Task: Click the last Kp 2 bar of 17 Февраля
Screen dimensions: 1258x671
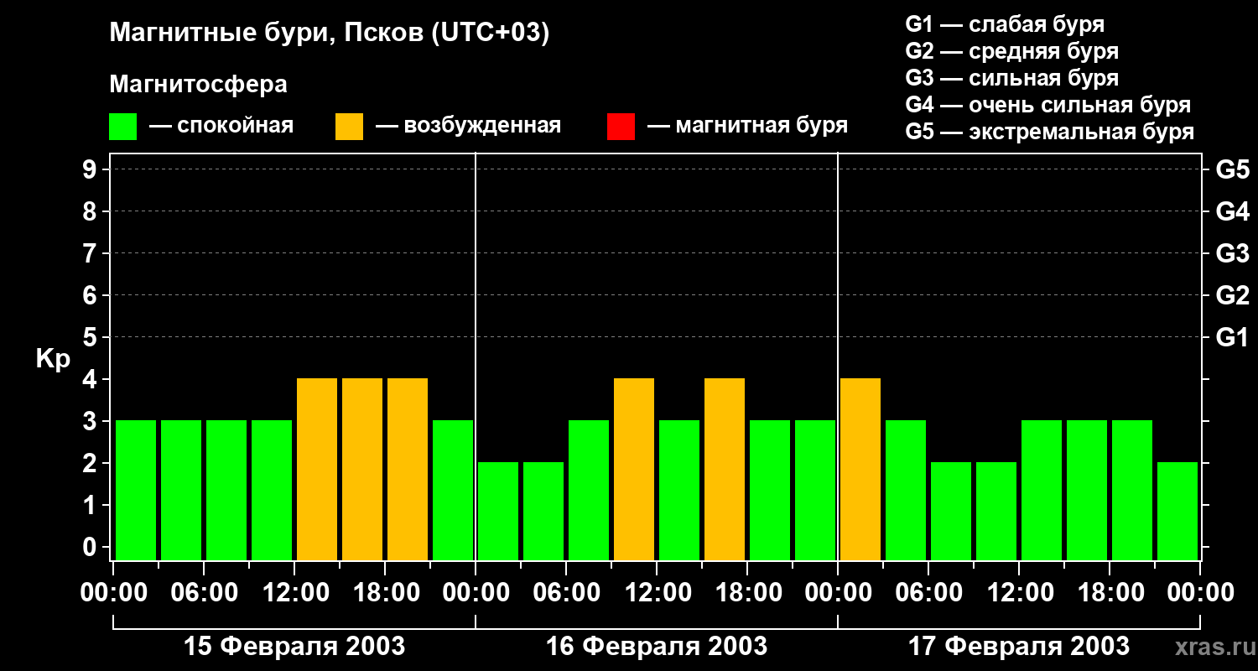Action: pyautogui.click(x=1177, y=511)
